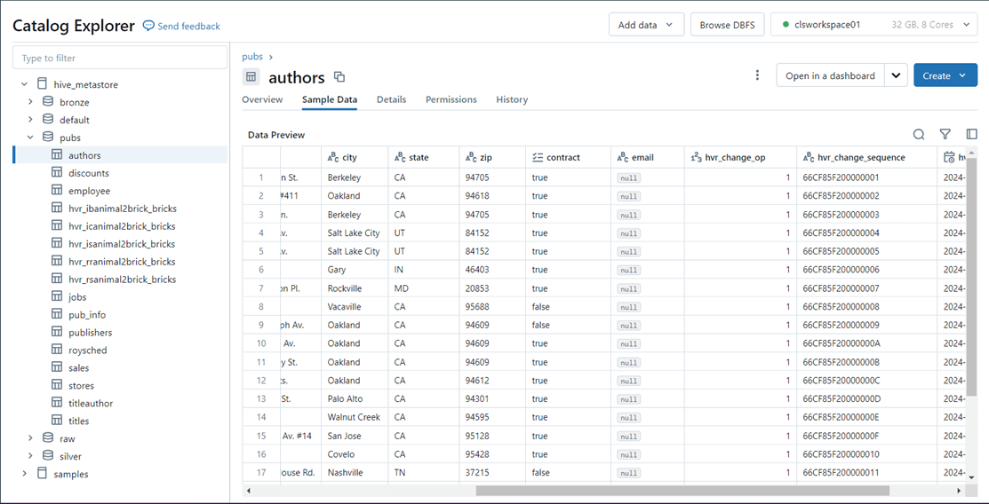Switch to the Details tab
This screenshot has height=504, width=989.
point(392,99)
